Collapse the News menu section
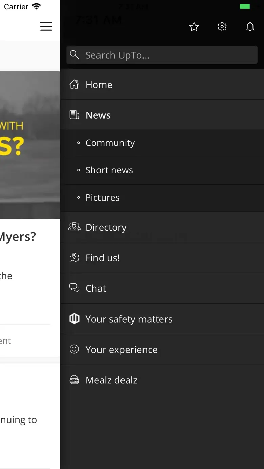This screenshot has height=469, width=264. pyautogui.click(x=98, y=115)
